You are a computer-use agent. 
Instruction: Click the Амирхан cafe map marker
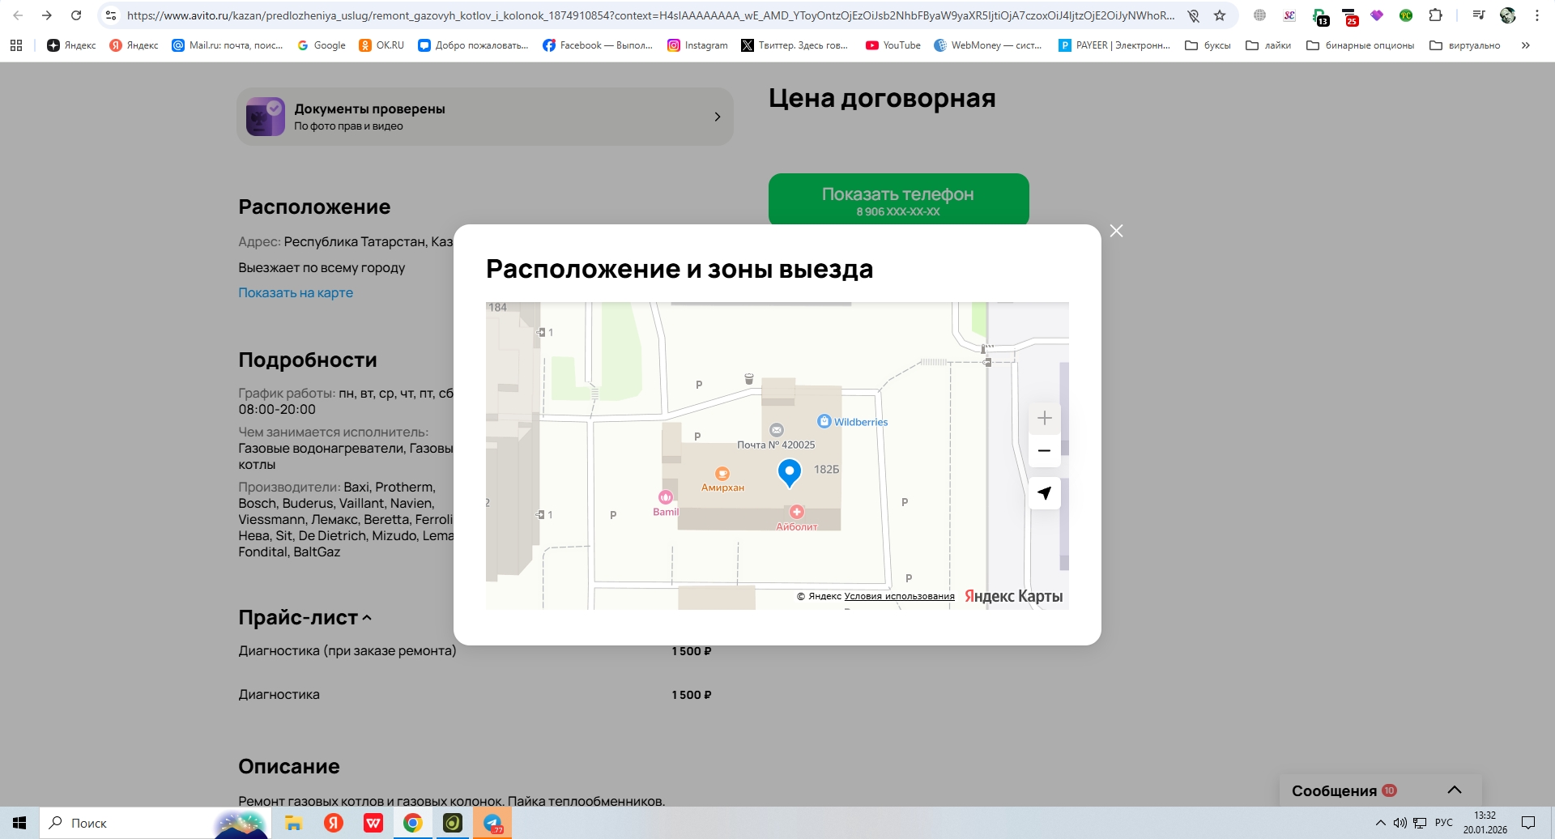(722, 474)
